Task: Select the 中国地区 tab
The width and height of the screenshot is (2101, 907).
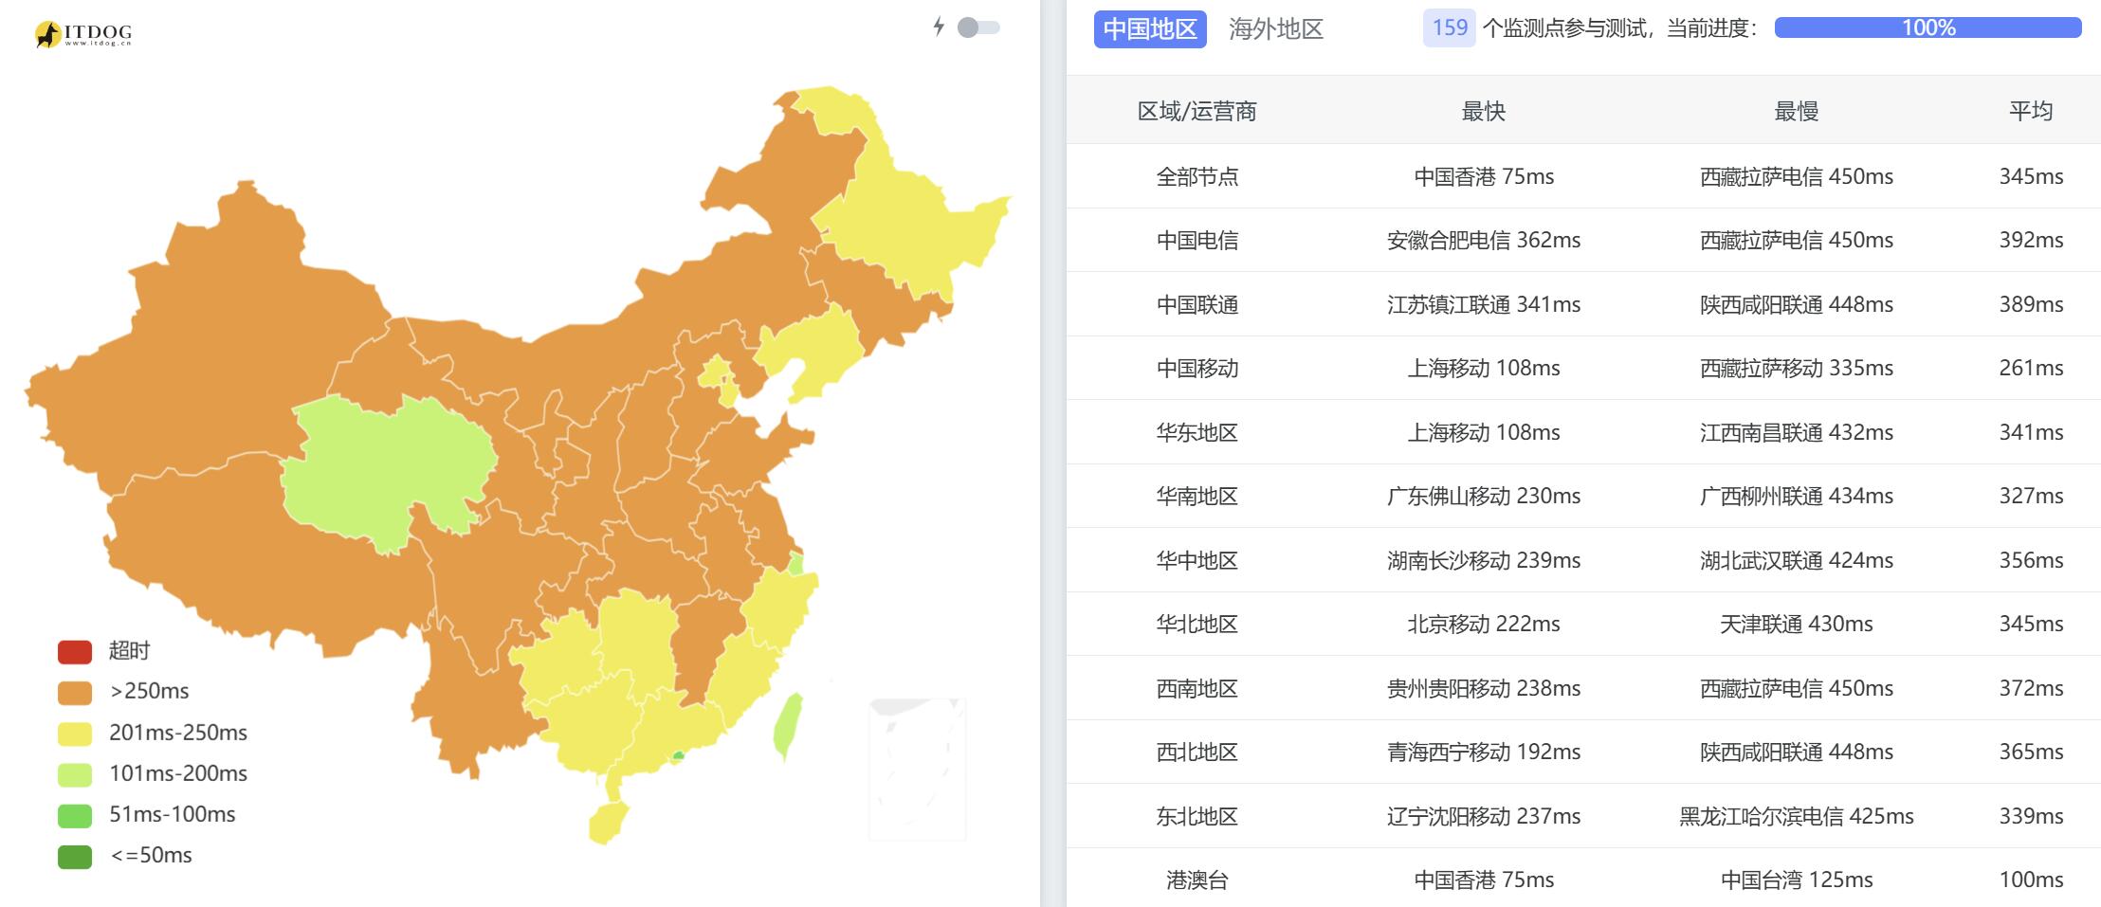Action: (x=1149, y=29)
